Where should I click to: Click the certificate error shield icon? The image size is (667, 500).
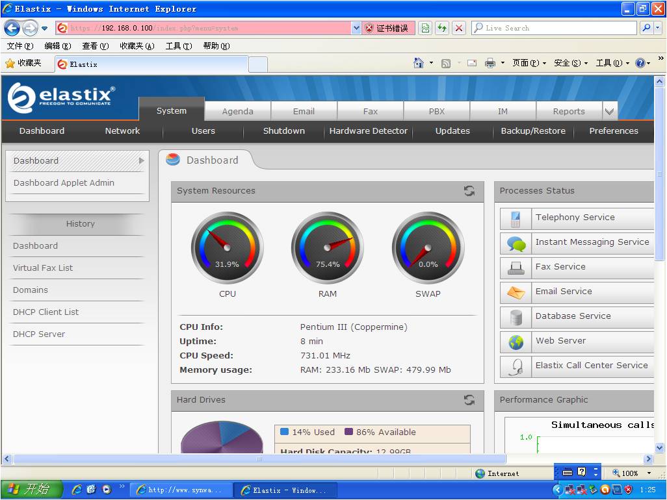click(x=369, y=28)
